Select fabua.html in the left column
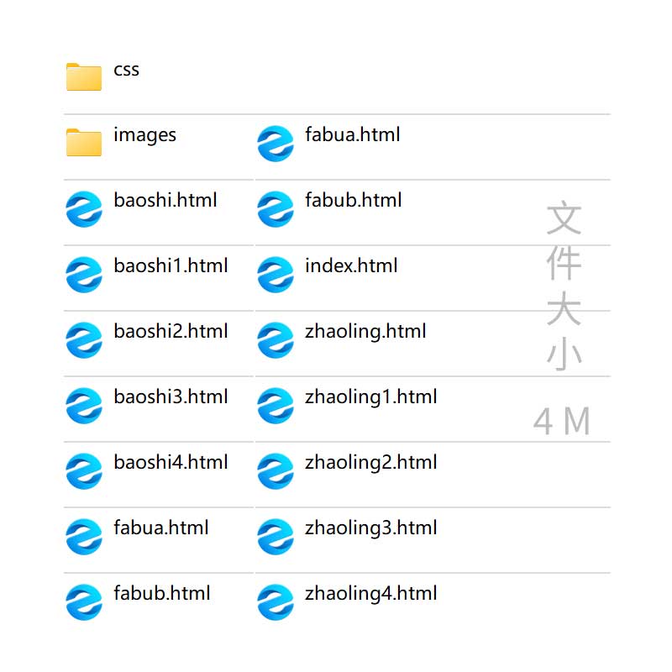Screen dimensions: 672x672 [x=160, y=528]
